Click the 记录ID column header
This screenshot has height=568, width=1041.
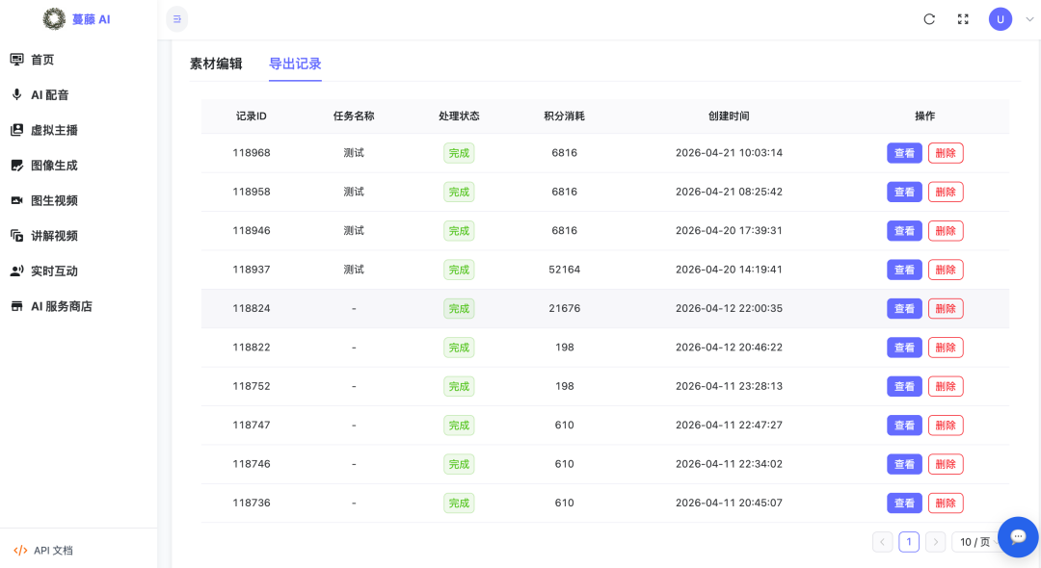(251, 116)
